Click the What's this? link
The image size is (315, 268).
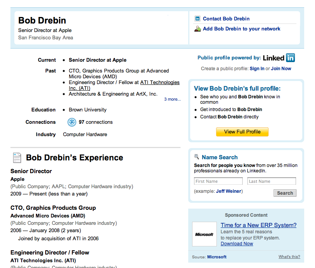289,257
